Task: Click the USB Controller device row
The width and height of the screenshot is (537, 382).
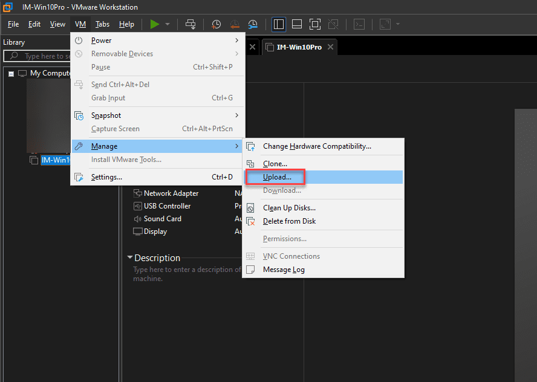Action: pyautogui.click(x=162, y=206)
